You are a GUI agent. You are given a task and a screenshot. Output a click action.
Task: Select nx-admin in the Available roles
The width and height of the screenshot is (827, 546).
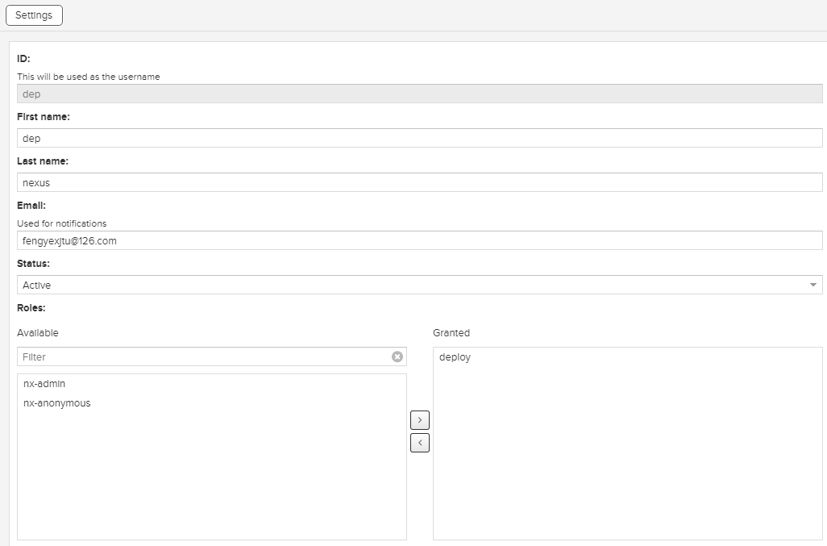click(x=44, y=384)
